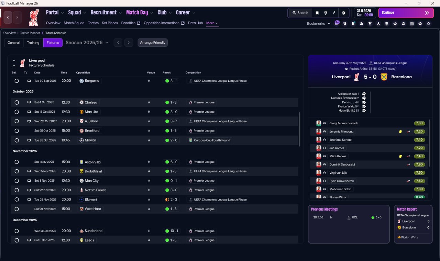Open the world globe icon in toolbar

tap(326, 13)
